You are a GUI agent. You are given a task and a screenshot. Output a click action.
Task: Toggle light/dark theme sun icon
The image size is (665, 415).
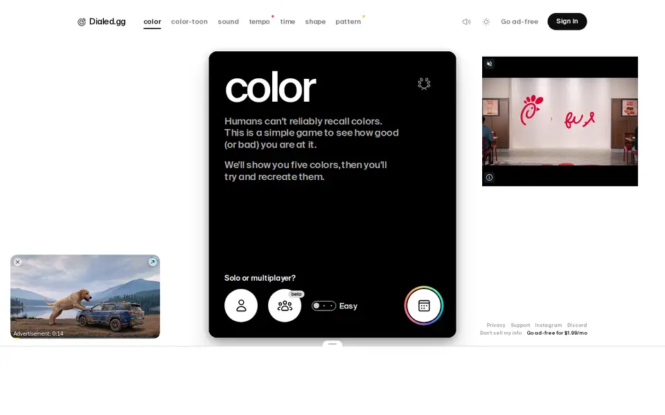pyautogui.click(x=486, y=21)
